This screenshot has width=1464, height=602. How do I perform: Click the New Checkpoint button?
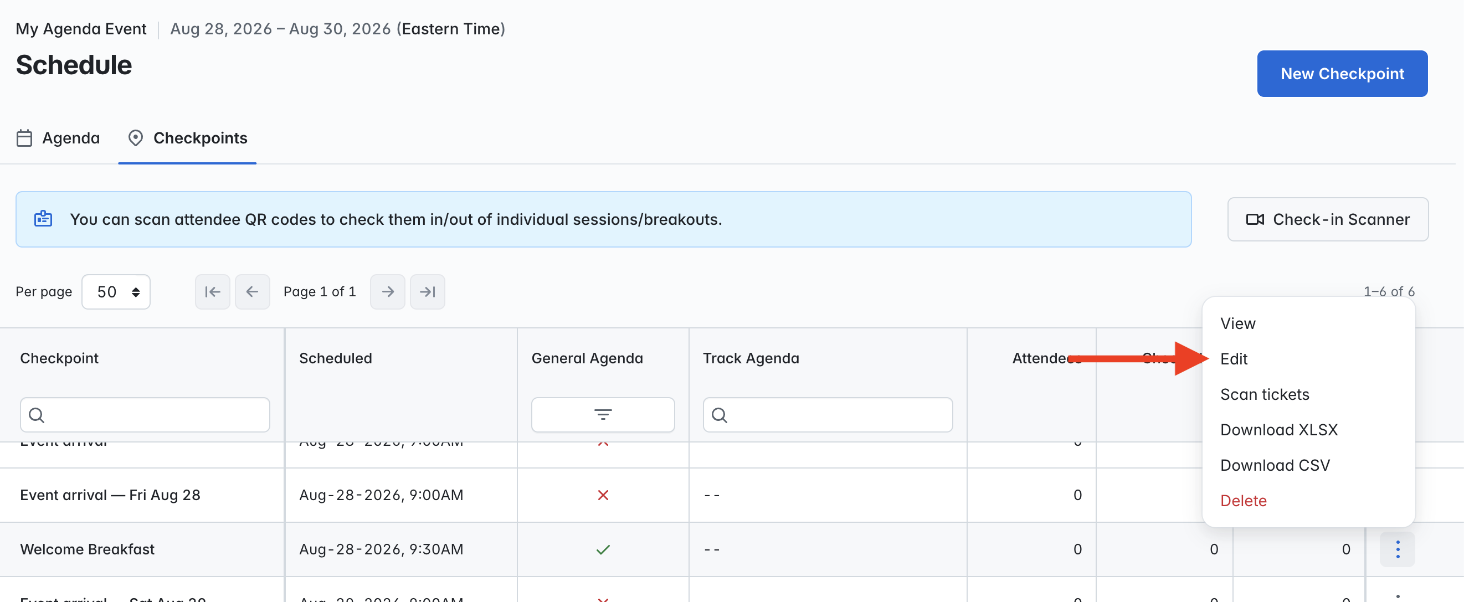[x=1342, y=74]
